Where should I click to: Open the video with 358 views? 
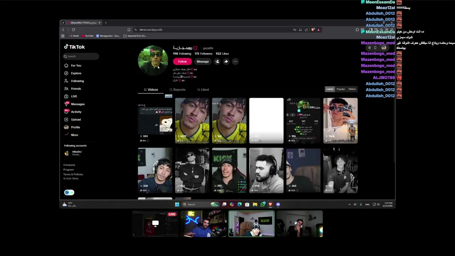pyautogui.click(x=155, y=170)
